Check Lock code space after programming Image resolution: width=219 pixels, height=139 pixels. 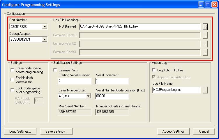coord(12,90)
